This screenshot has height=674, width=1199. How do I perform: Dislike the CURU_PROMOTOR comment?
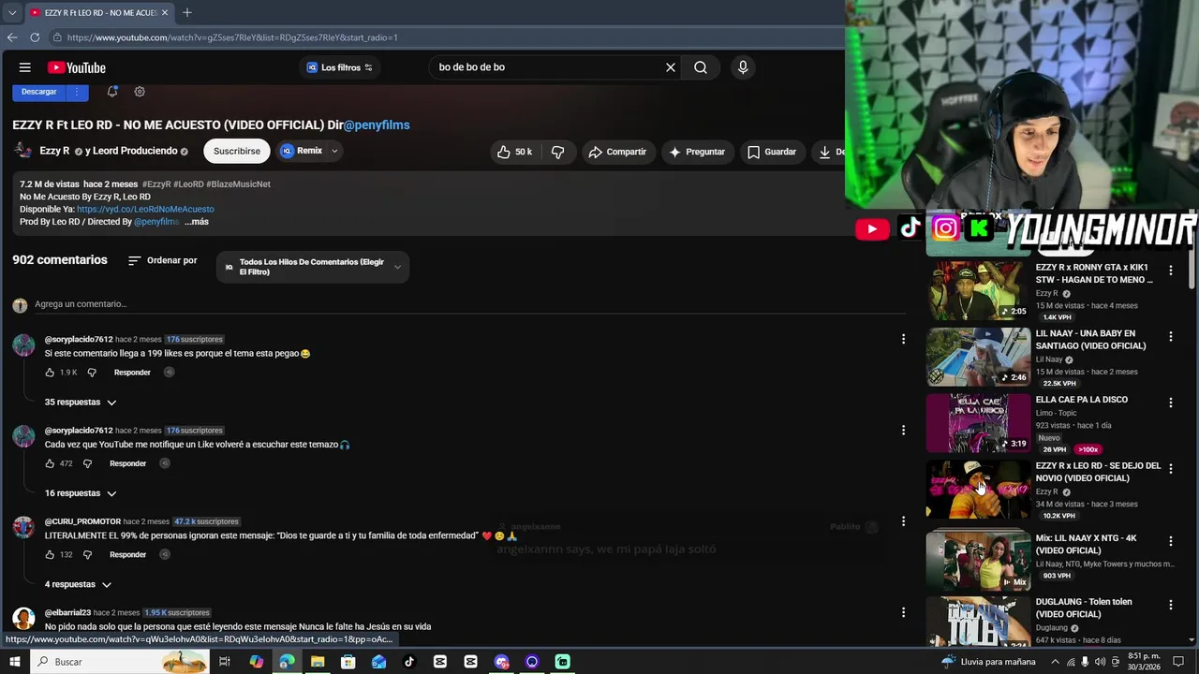[87, 554]
